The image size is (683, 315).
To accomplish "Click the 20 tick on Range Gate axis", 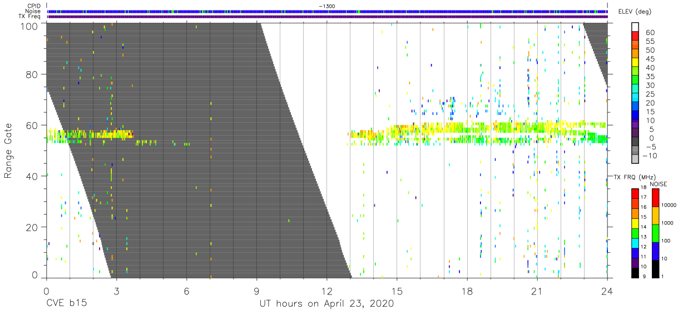I will (32, 227).
